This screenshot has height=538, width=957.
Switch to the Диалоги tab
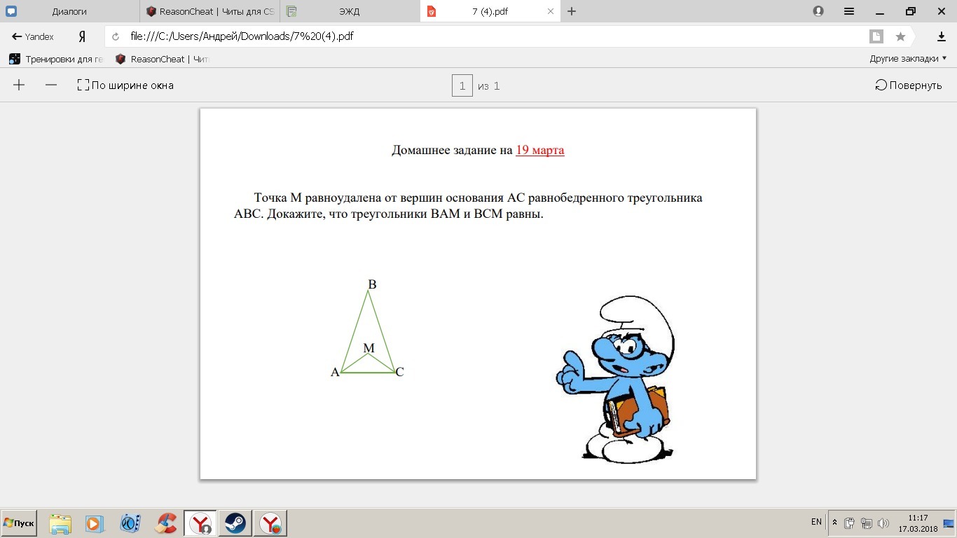point(69,11)
